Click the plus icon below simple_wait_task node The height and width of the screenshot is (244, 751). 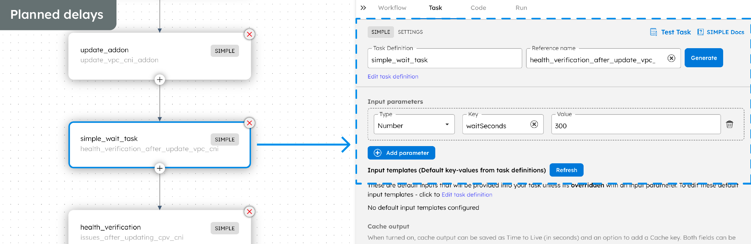[160, 168]
